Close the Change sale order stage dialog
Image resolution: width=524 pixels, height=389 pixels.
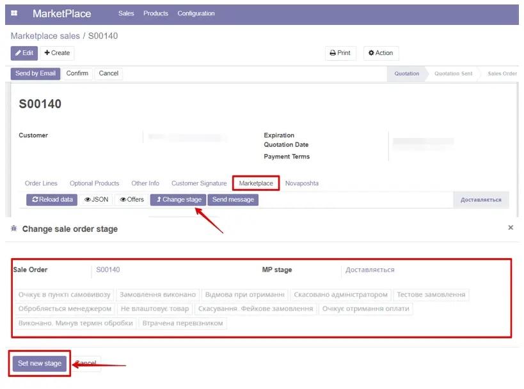pyautogui.click(x=510, y=227)
